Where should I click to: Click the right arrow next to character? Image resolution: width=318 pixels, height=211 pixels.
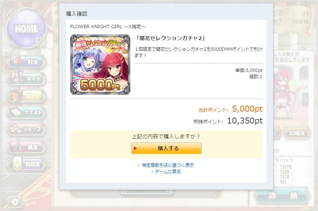click(305, 99)
